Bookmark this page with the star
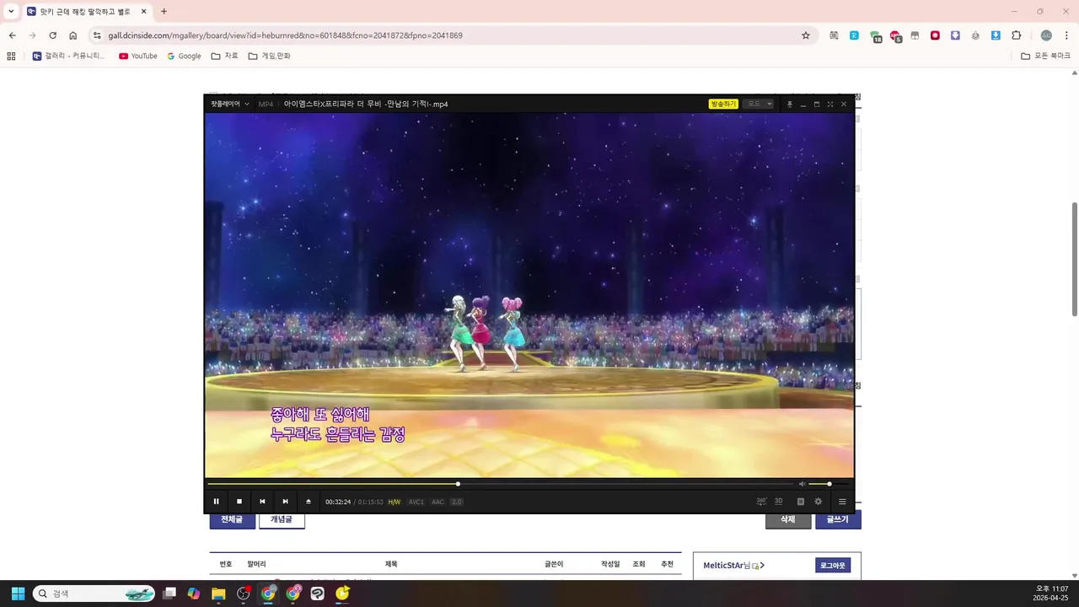The height and width of the screenshot is (607, 1079). coord(806,35)
